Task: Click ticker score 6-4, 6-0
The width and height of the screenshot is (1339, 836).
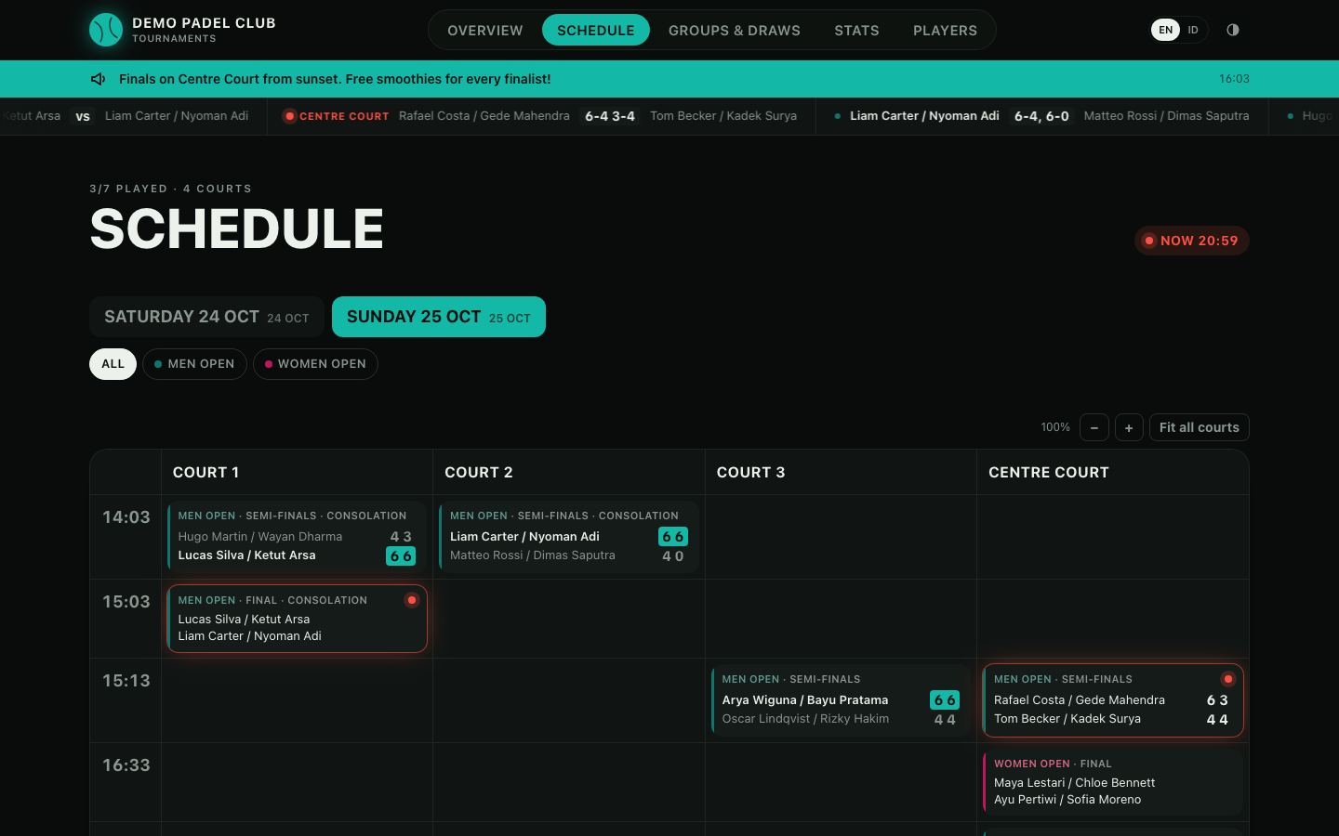Action: (1041, 116)
